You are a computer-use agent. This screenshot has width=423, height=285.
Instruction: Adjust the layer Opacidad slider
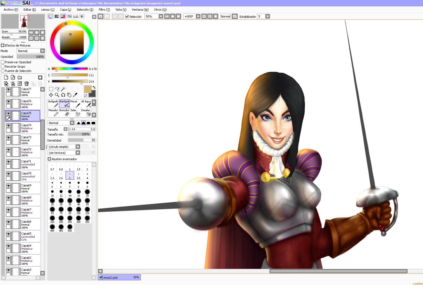31,57
